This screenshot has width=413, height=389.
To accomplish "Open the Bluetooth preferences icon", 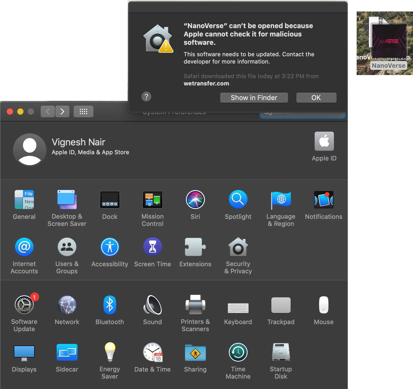I will [x=110, y=305].
